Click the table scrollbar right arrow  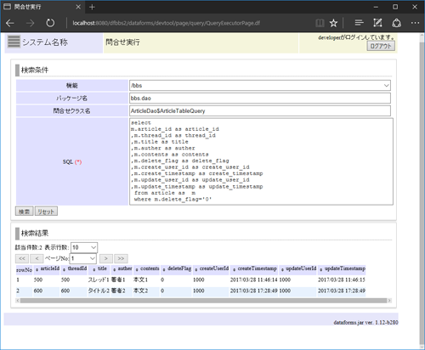point(389,301)
